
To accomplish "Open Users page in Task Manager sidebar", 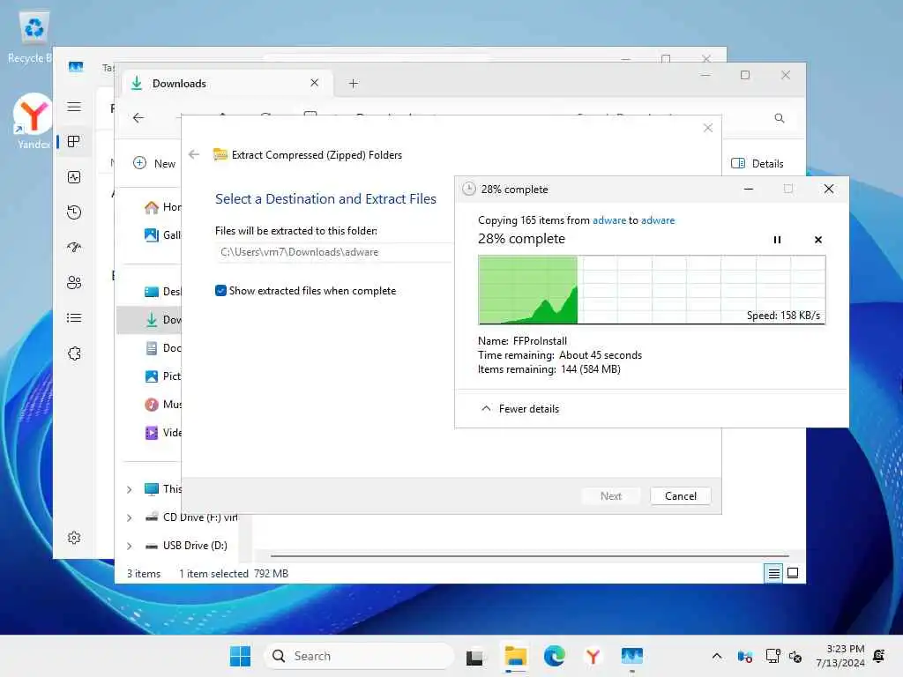I will click(x=74, y=283).
